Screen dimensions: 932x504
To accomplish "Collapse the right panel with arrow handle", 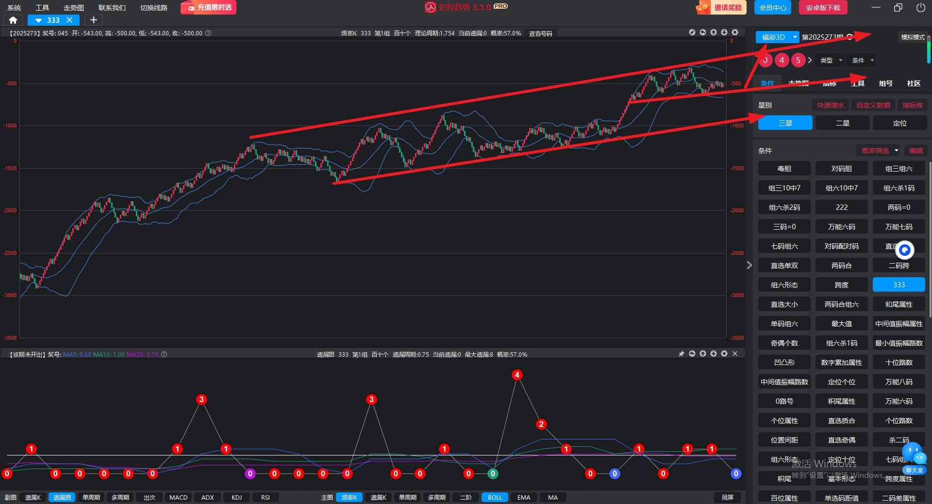I will [749, 265].
